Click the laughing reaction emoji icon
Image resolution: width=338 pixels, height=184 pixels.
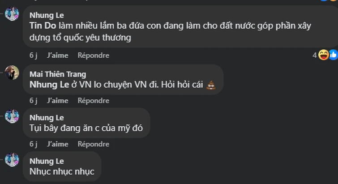pyautogui.click(x=324, y=55)
